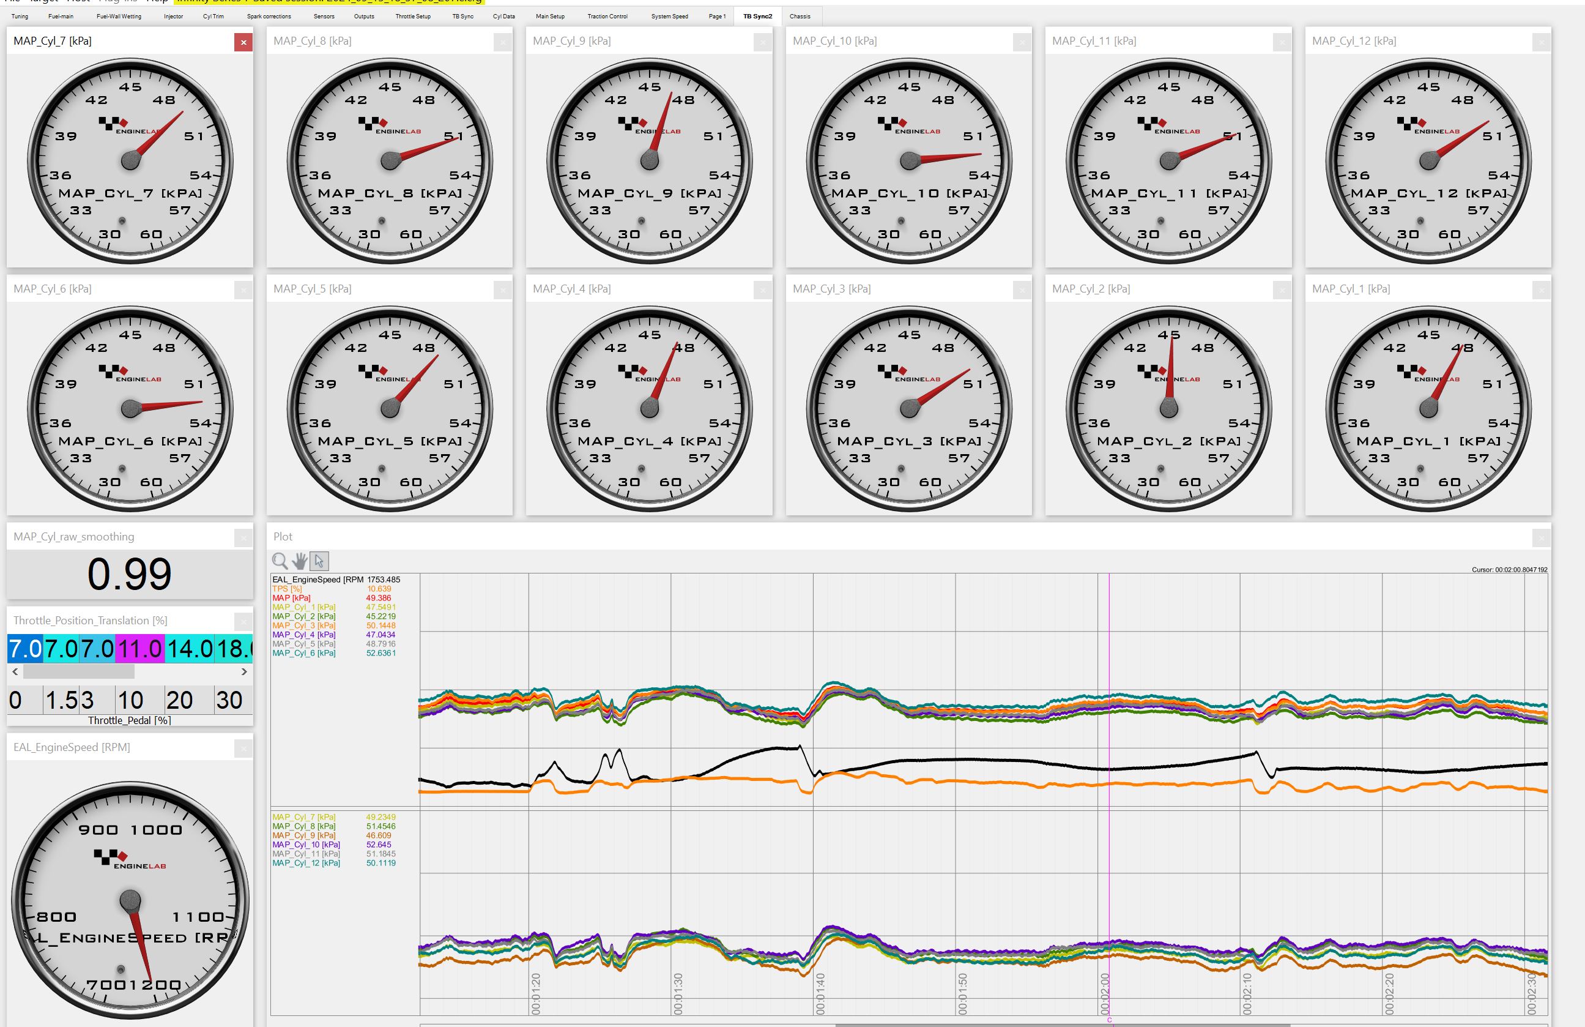Screen dimensions: 1585x1027
Task: Select MAP_Cyl_6 entry in plot legend
Action: pos(303,653)
